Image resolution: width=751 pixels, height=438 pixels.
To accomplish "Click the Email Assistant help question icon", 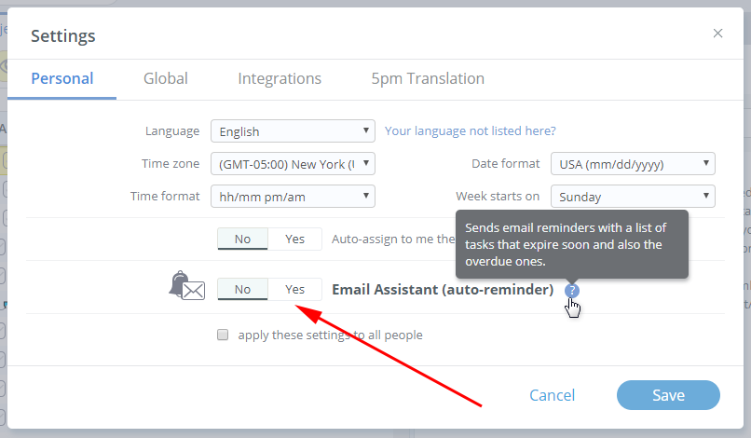I will tap(572, 290).
